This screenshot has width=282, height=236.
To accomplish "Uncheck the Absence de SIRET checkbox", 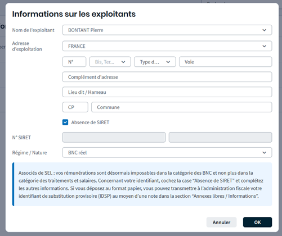I will [x=65, y=122].
